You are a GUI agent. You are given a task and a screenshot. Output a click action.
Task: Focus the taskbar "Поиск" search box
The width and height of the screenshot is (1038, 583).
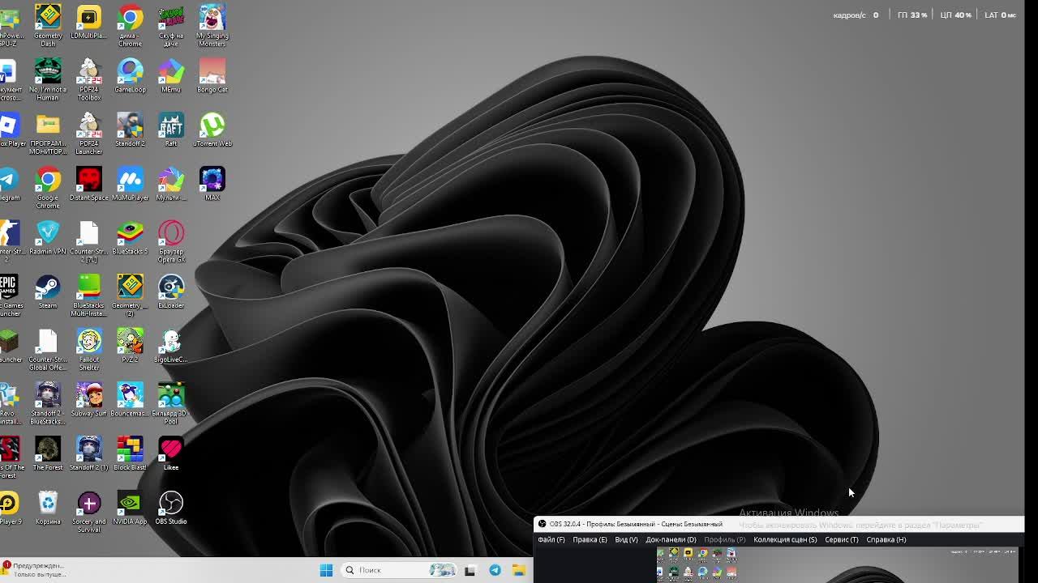399,570
